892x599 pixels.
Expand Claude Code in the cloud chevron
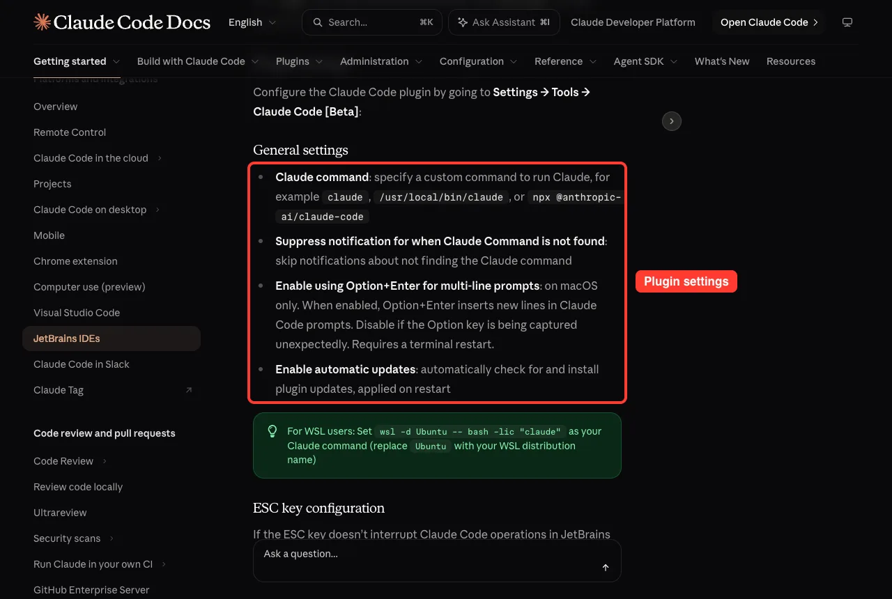160,158
